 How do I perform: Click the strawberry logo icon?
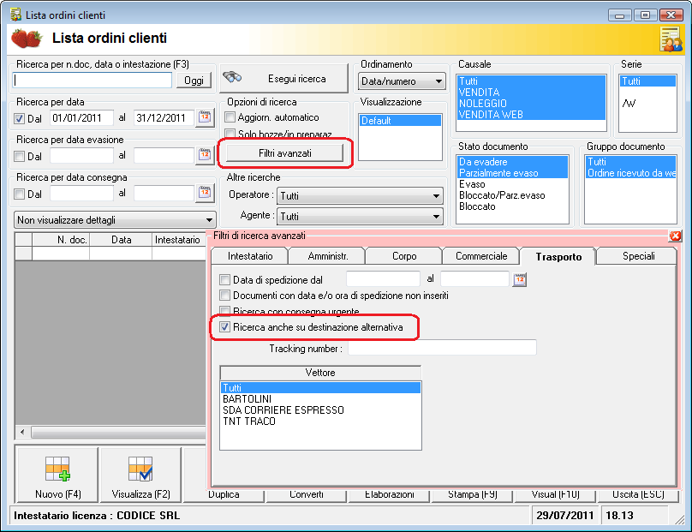[27, 39]
